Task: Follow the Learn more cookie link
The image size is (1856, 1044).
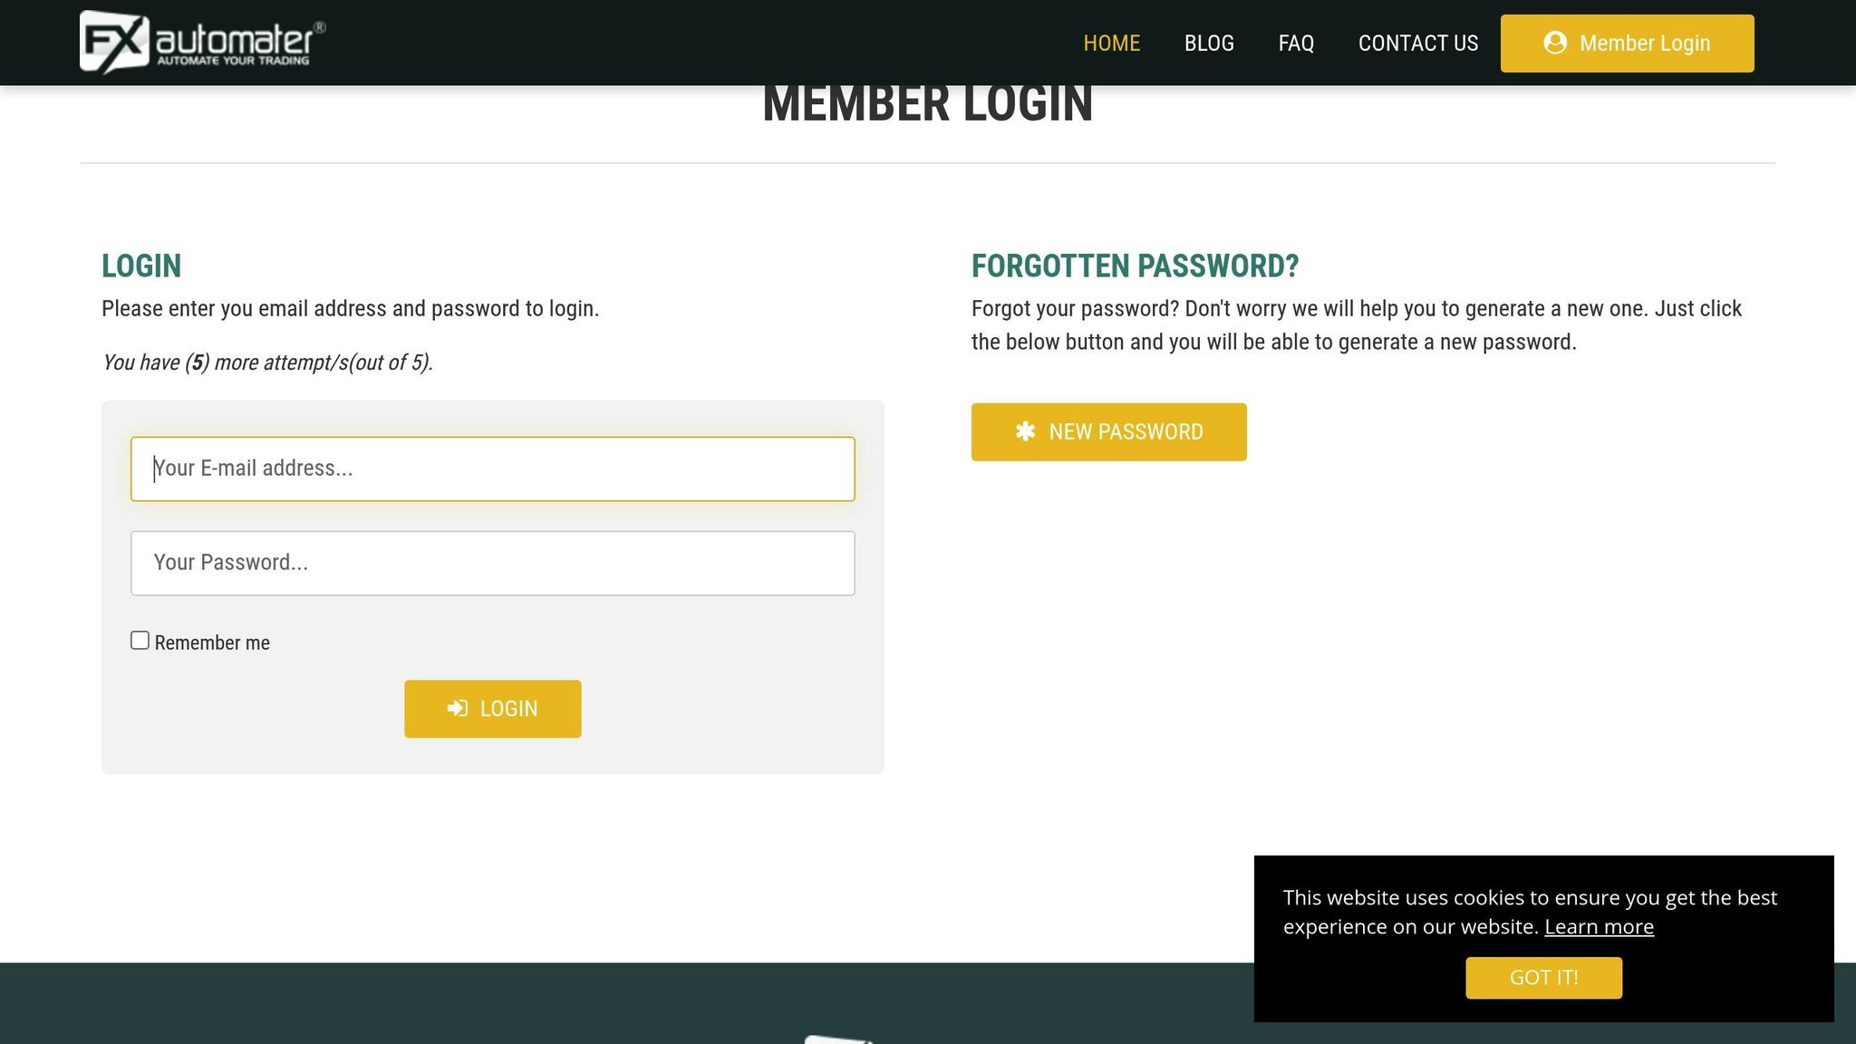Action: coord(1599,926)
